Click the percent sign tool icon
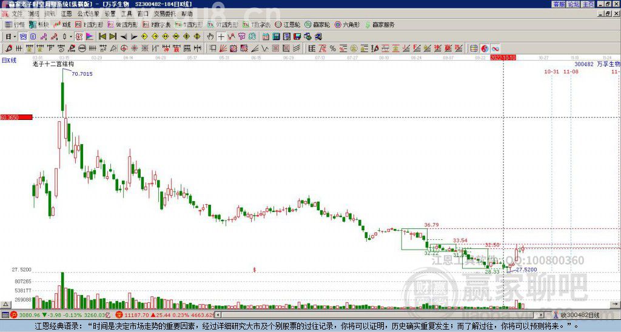 tap(333, 48)
